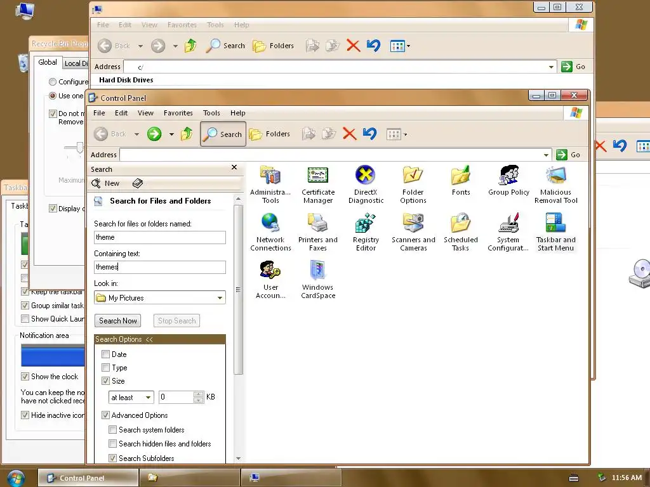Click red Delete X in Control Panel toolbar
Image resolution: width=650 pixels, height=487 pixels.
tap(350, 134)
